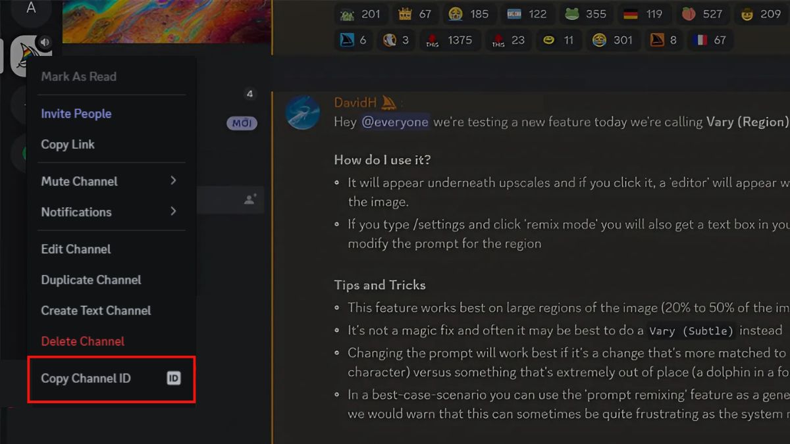Click the 'How do I use it?' heading
The image size is (790, 444).
coord(383,160)
